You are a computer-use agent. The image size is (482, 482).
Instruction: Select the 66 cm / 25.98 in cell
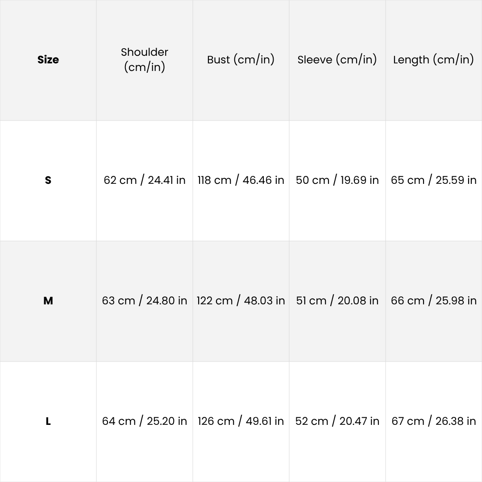click(433, 301)
